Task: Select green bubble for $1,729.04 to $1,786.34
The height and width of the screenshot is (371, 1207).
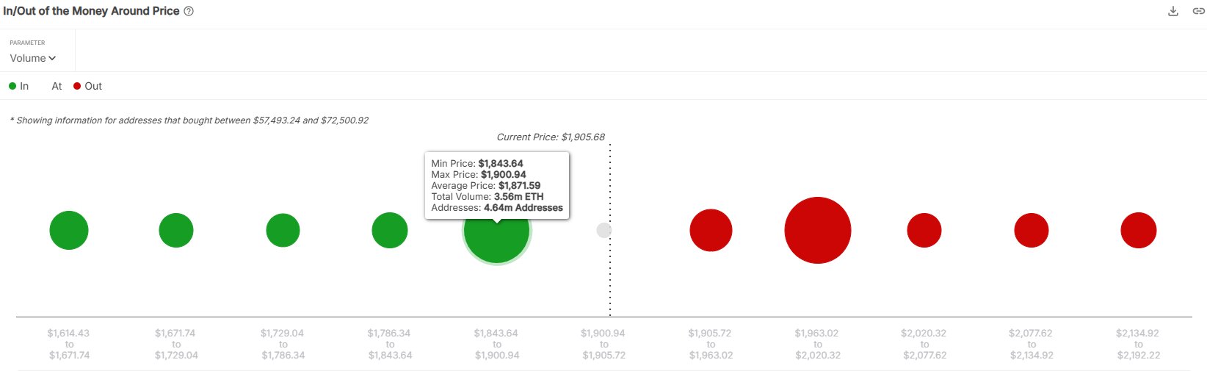Action: [x=283, y=230]
